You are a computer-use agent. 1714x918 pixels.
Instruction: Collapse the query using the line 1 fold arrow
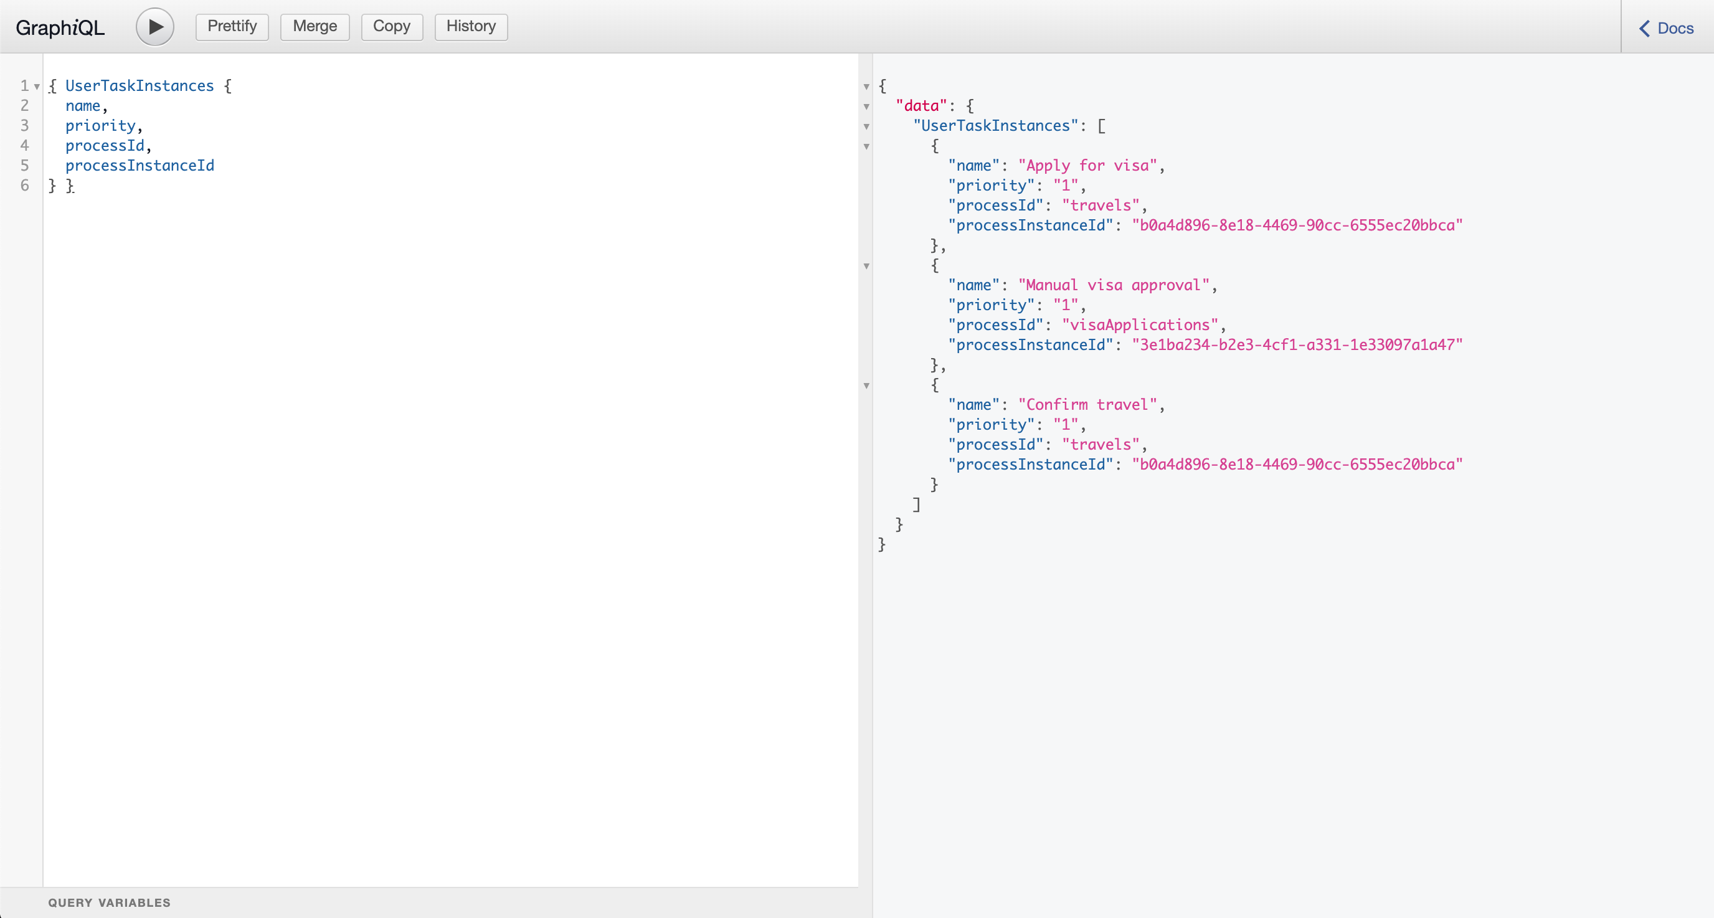37,87
